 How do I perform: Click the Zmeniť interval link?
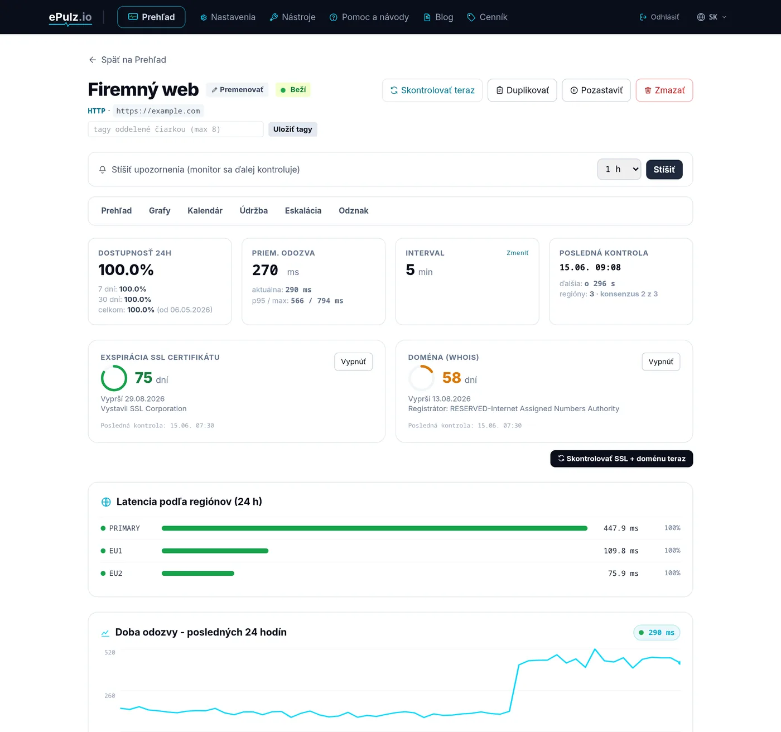tap(517, 253)
